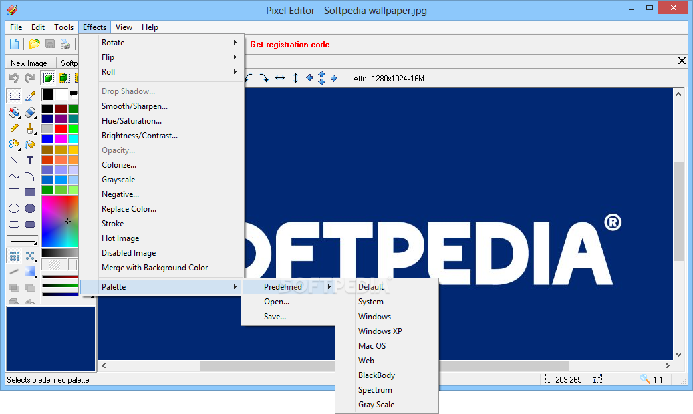The height and width of the screenshot is (414, 693).
Task: Select the filled Ellipse tool
Action: pos(30,208)
